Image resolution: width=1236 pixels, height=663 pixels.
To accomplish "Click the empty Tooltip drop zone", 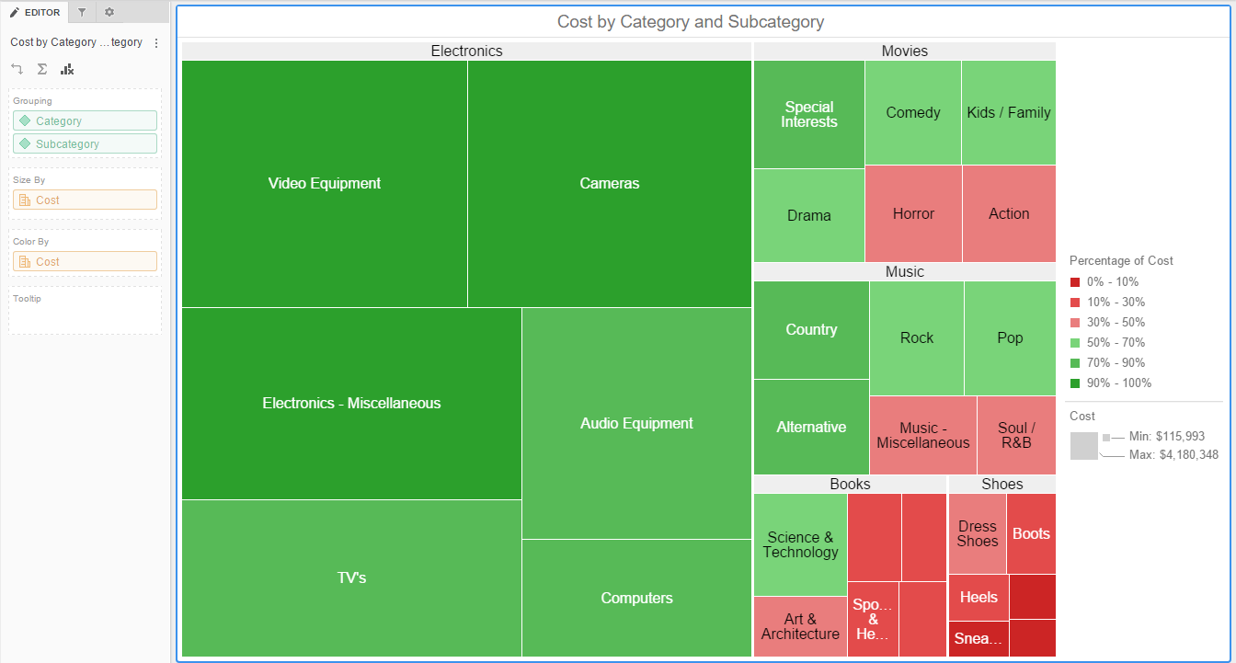I will tap(85, 317).
